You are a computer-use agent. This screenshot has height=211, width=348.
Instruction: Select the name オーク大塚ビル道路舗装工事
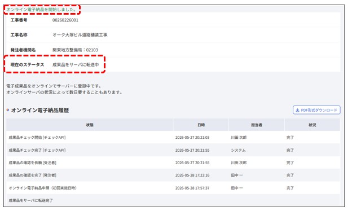point(80,35)
